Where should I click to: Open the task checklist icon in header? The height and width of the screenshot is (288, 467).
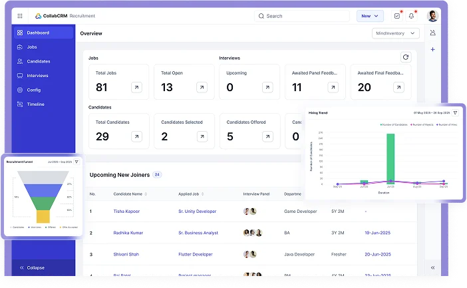pyautogui.click(x=397, y=16)
